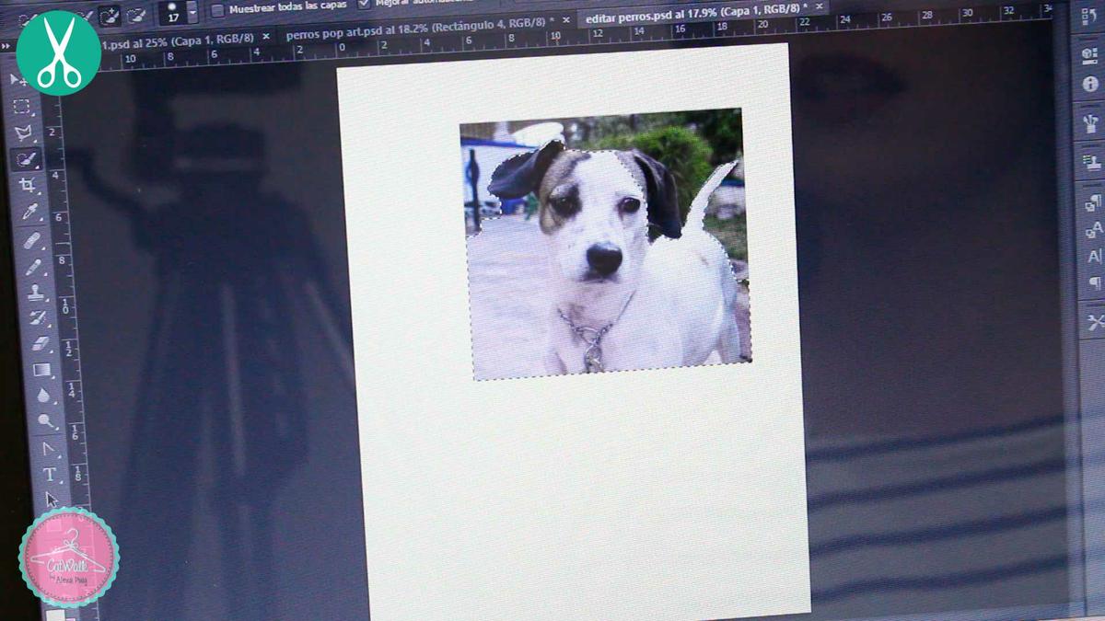Expand the brush diameter options arrow

(x=192, y=11)
